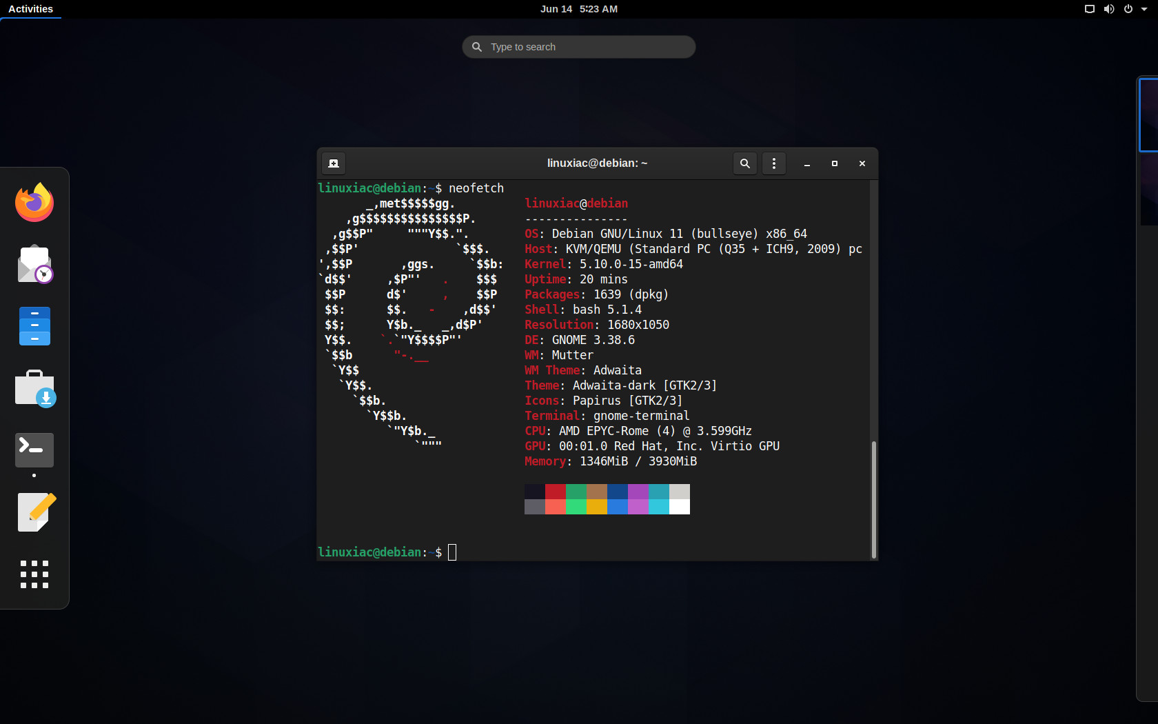
Task: Click the white color block in neofetch
Action: click(680, 507)
